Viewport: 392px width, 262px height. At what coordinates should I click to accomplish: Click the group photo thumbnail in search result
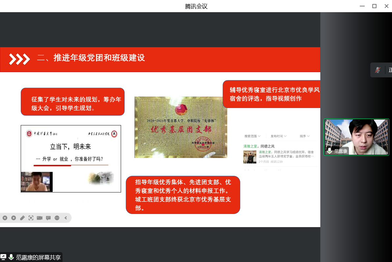tap(250, 157)
